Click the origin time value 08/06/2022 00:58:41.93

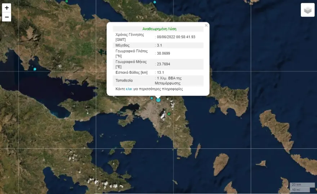tap(176, 37)
